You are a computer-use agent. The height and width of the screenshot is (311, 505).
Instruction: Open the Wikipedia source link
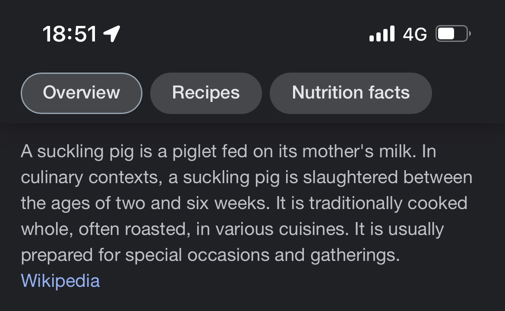coord(60,281)
